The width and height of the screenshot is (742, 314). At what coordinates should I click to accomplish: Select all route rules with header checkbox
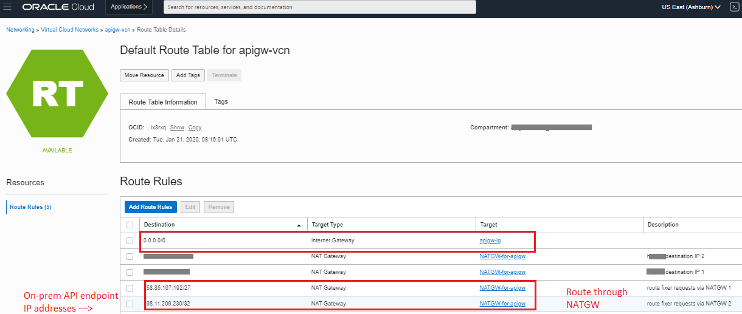[x=130, y=225]
